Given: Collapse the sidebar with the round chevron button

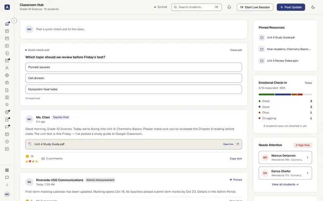Looking at the screenshot, I should click(x=14, y=21).
